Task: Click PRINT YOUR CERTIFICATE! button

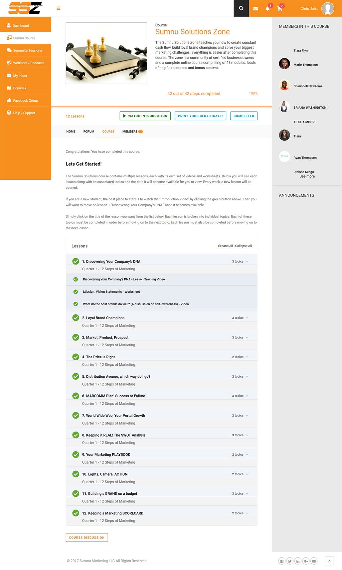Action: (x=200, y=116)
